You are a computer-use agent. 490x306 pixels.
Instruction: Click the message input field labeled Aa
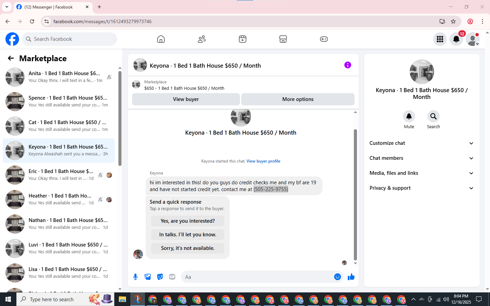click(257, 277)
